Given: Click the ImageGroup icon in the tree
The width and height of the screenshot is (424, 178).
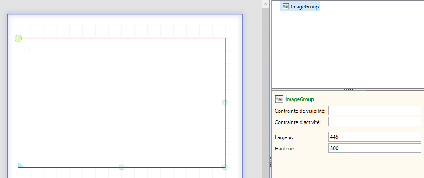Looking at the screenshot, I should [286, 7].
